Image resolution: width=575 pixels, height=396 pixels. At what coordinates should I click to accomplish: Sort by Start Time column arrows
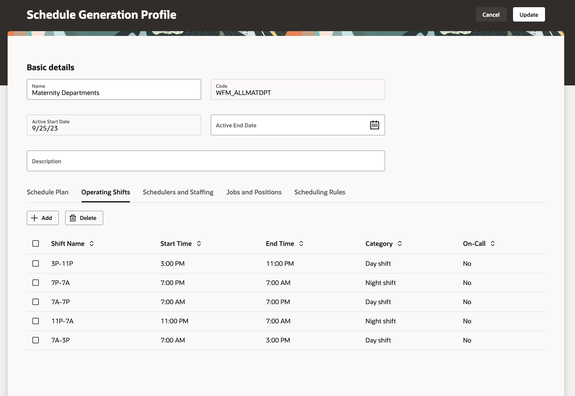(199, 244)
